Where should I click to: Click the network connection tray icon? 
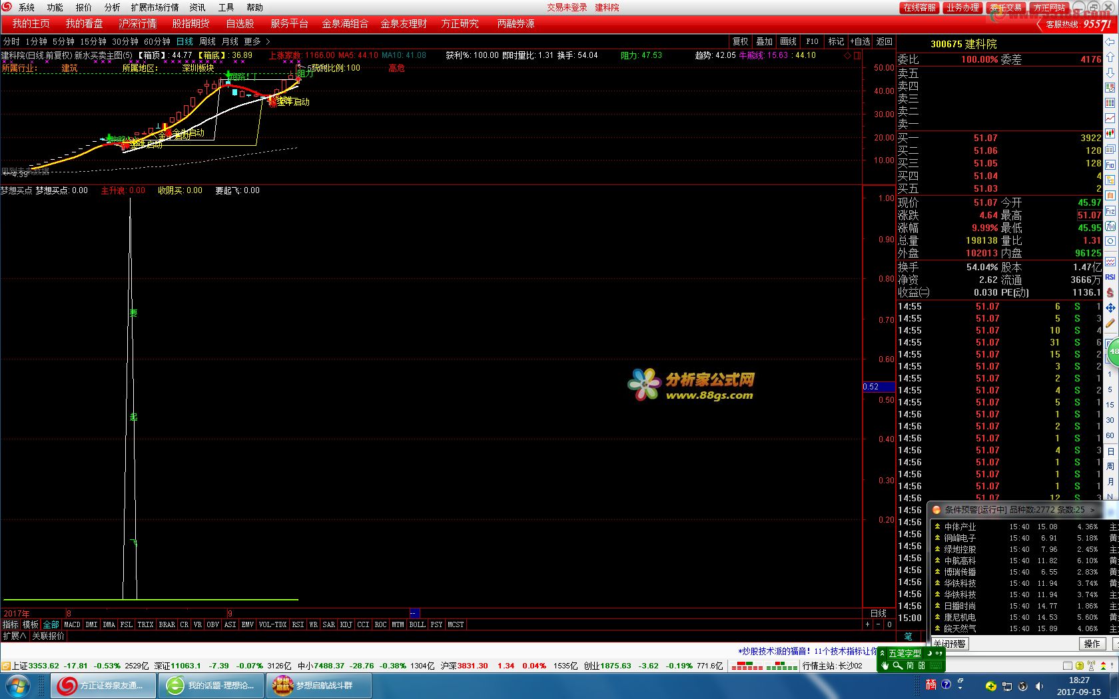click(x=1006, y=686)
